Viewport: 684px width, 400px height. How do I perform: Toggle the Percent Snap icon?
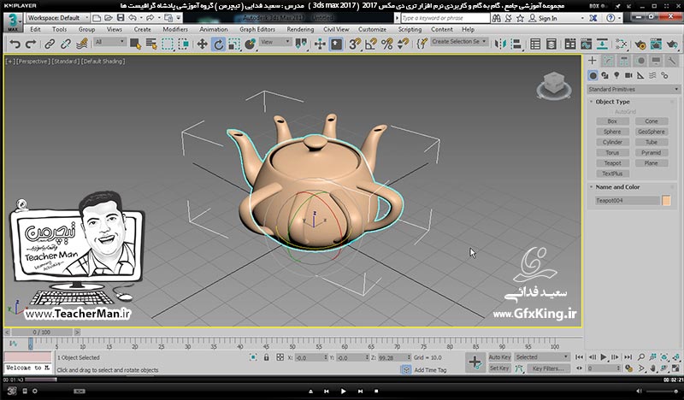[387, 44]
